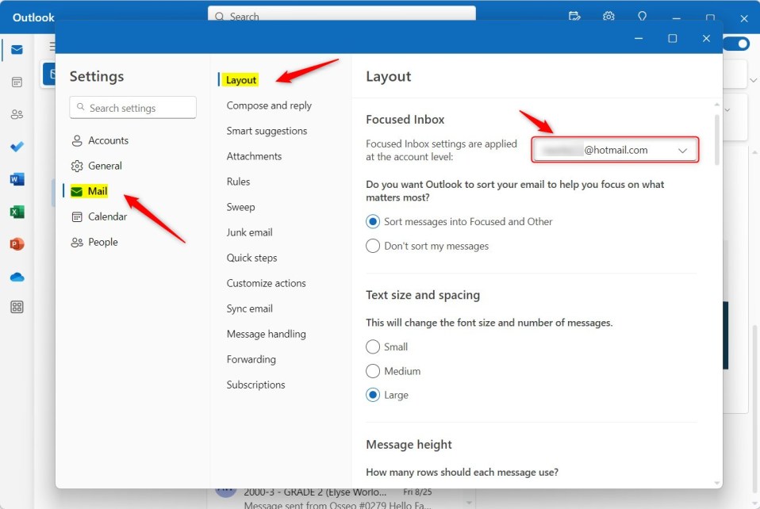Select Don't sort my messages

(373, 246)
